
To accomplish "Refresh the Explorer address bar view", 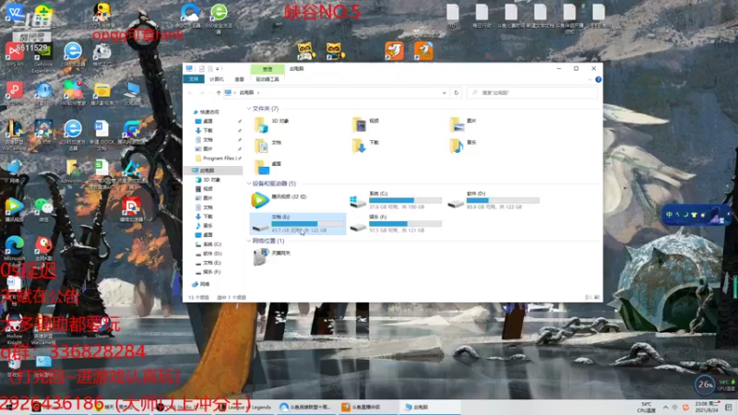I will [x=456, y=93].
